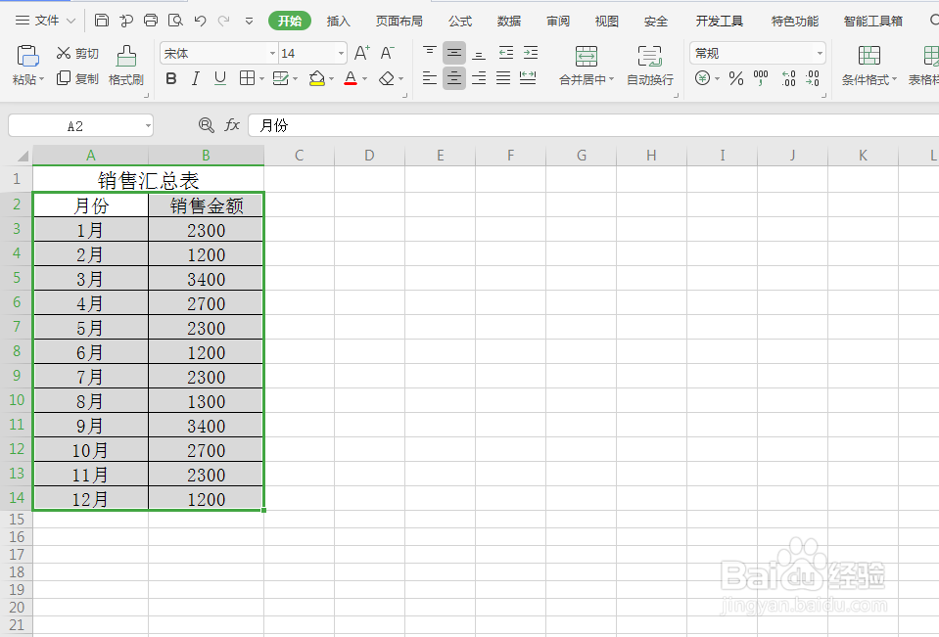
Task: Switch to the 页面布局 tab
Action: [x=399, y=21]
